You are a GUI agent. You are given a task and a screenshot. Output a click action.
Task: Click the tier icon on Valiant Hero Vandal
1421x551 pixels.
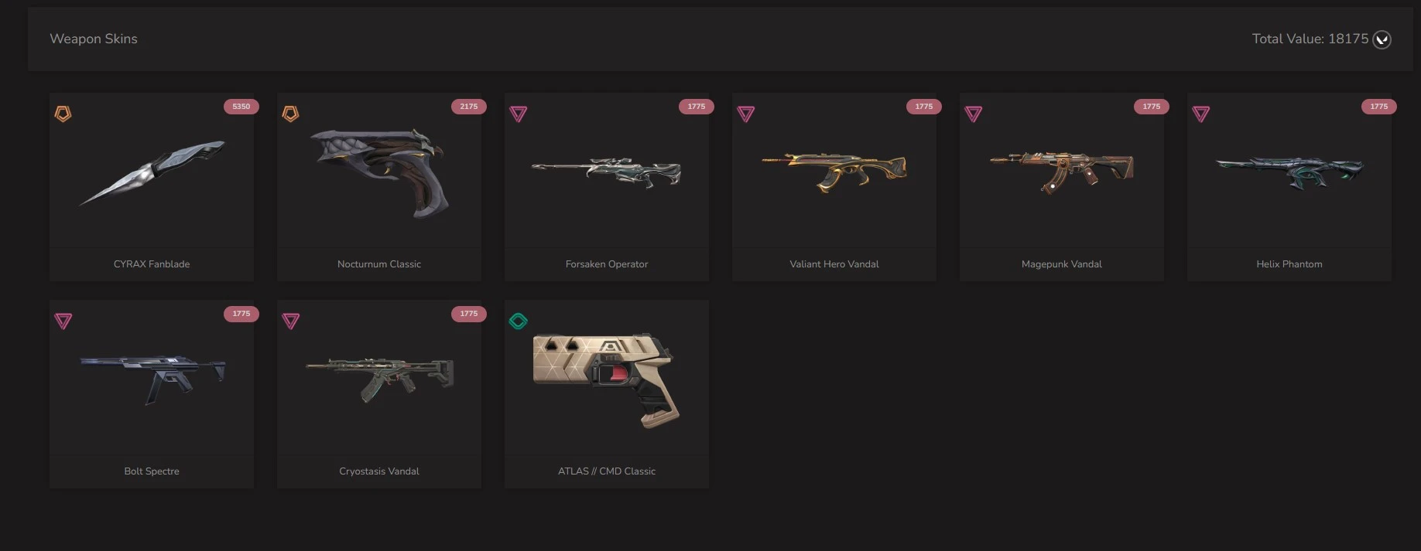(746, 114)
